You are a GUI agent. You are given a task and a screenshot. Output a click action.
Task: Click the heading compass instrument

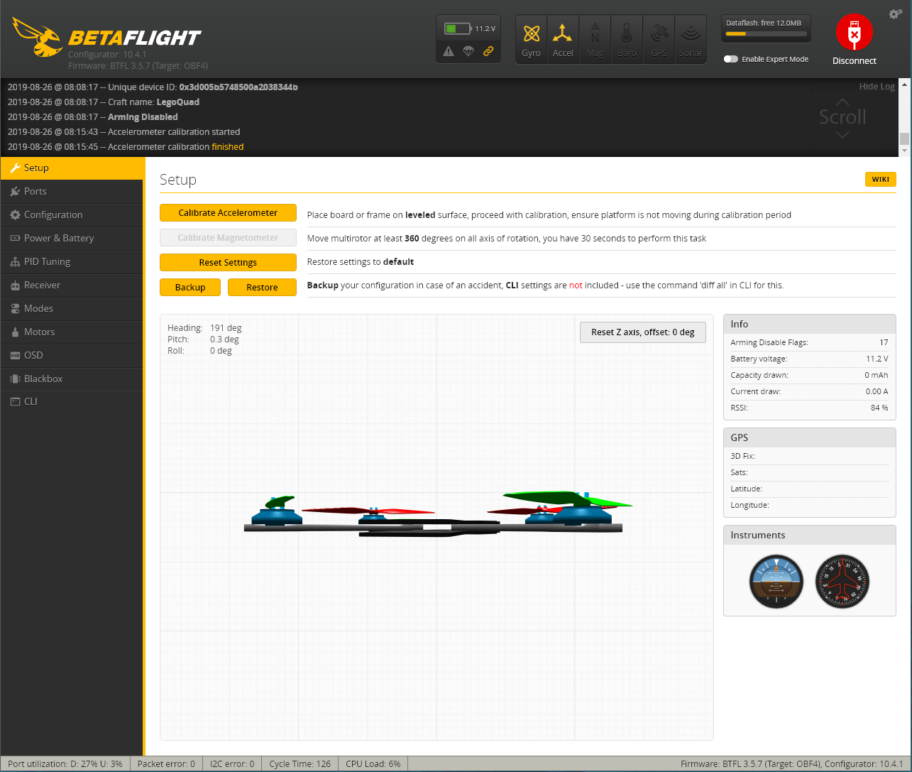point(842,582)
